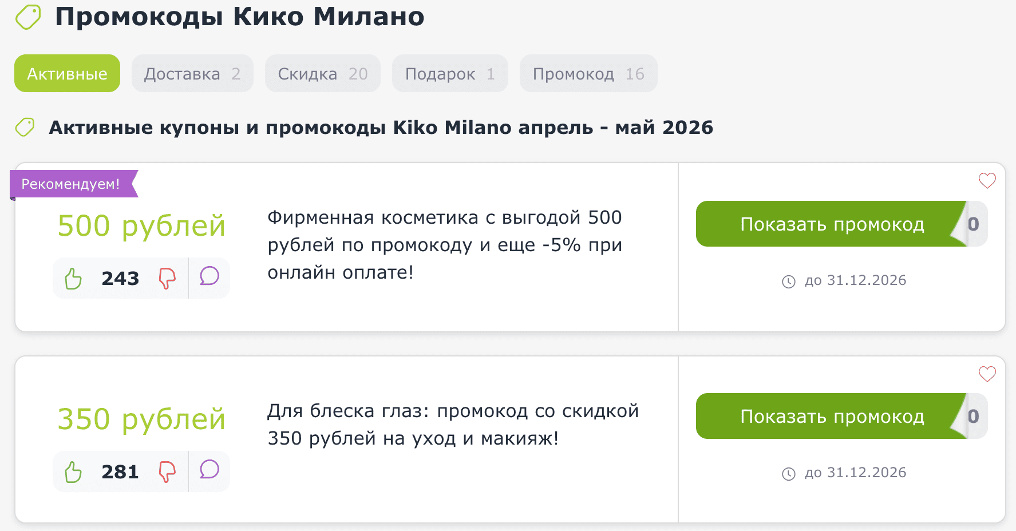This screenshot has width=1016, height=531.
Task: Open comments on the 350 рублей coupon
Action: pyautogui.click(x=209, y=471)
